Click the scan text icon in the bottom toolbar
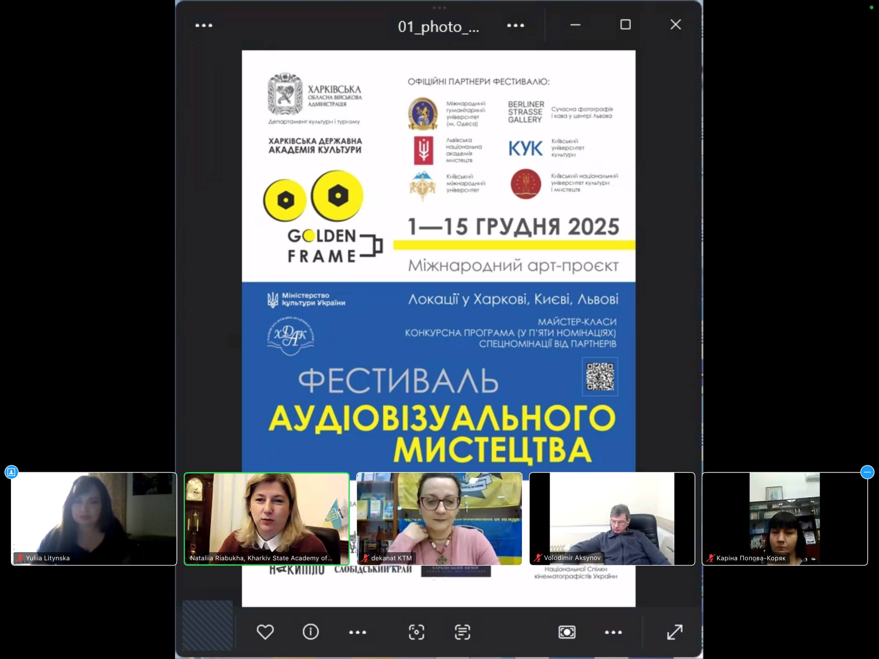The image size is (879, 659). point(462,632)
